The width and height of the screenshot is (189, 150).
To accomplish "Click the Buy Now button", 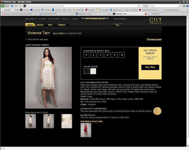I will pyautogui.click(x=150, y=67).
